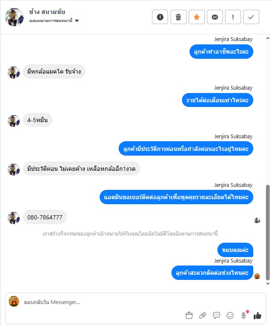
Task: Expand the assign conversation dropdown arrow
Action: coord(77,21)
